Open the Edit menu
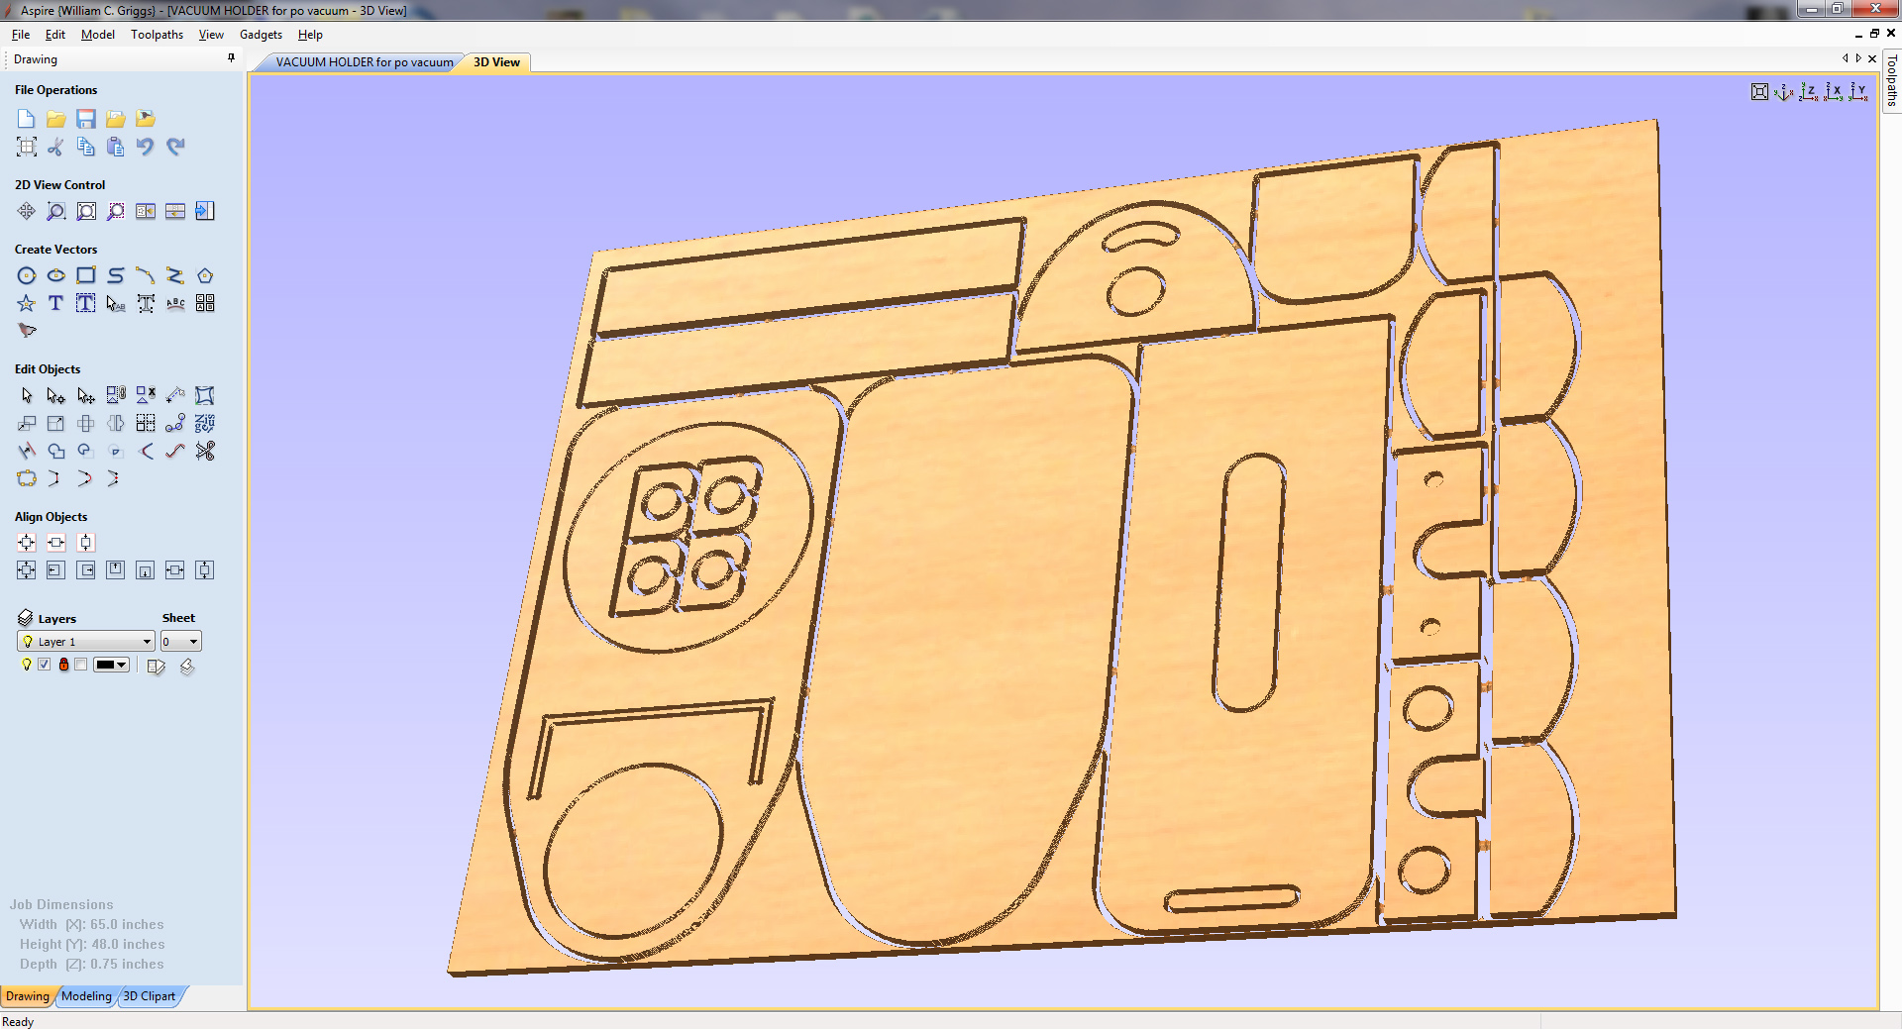This screenshot has width=1902, height=1030. point(55,35)
